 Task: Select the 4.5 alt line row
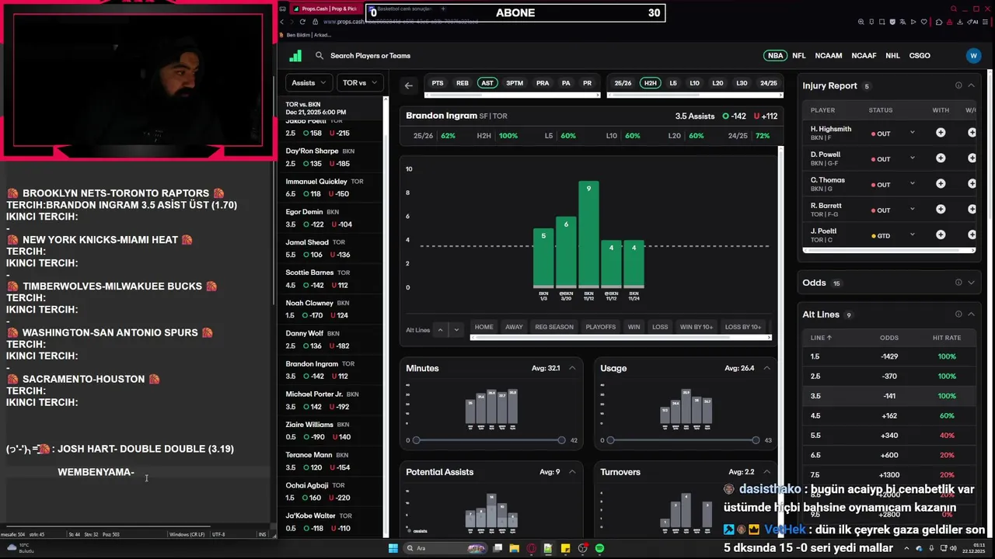(889, 416)
